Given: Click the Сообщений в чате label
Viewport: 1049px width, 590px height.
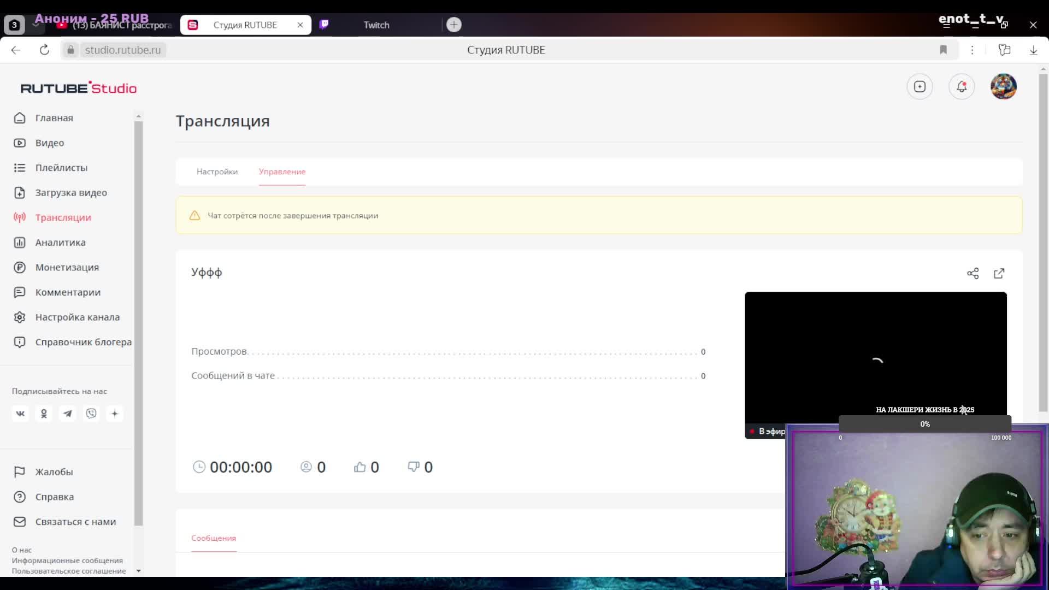Looking at the screenshot, I should coord(233,376).
